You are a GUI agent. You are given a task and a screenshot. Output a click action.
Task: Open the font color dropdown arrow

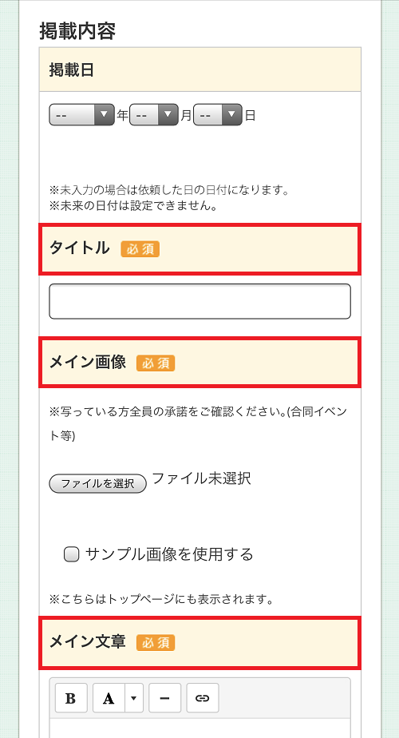[x=133, y=697]
